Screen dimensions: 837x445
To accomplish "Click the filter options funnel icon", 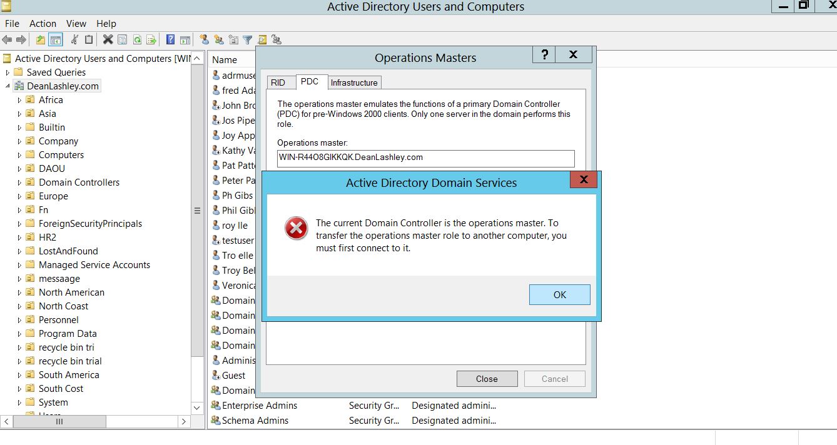I will pos(248,40).
